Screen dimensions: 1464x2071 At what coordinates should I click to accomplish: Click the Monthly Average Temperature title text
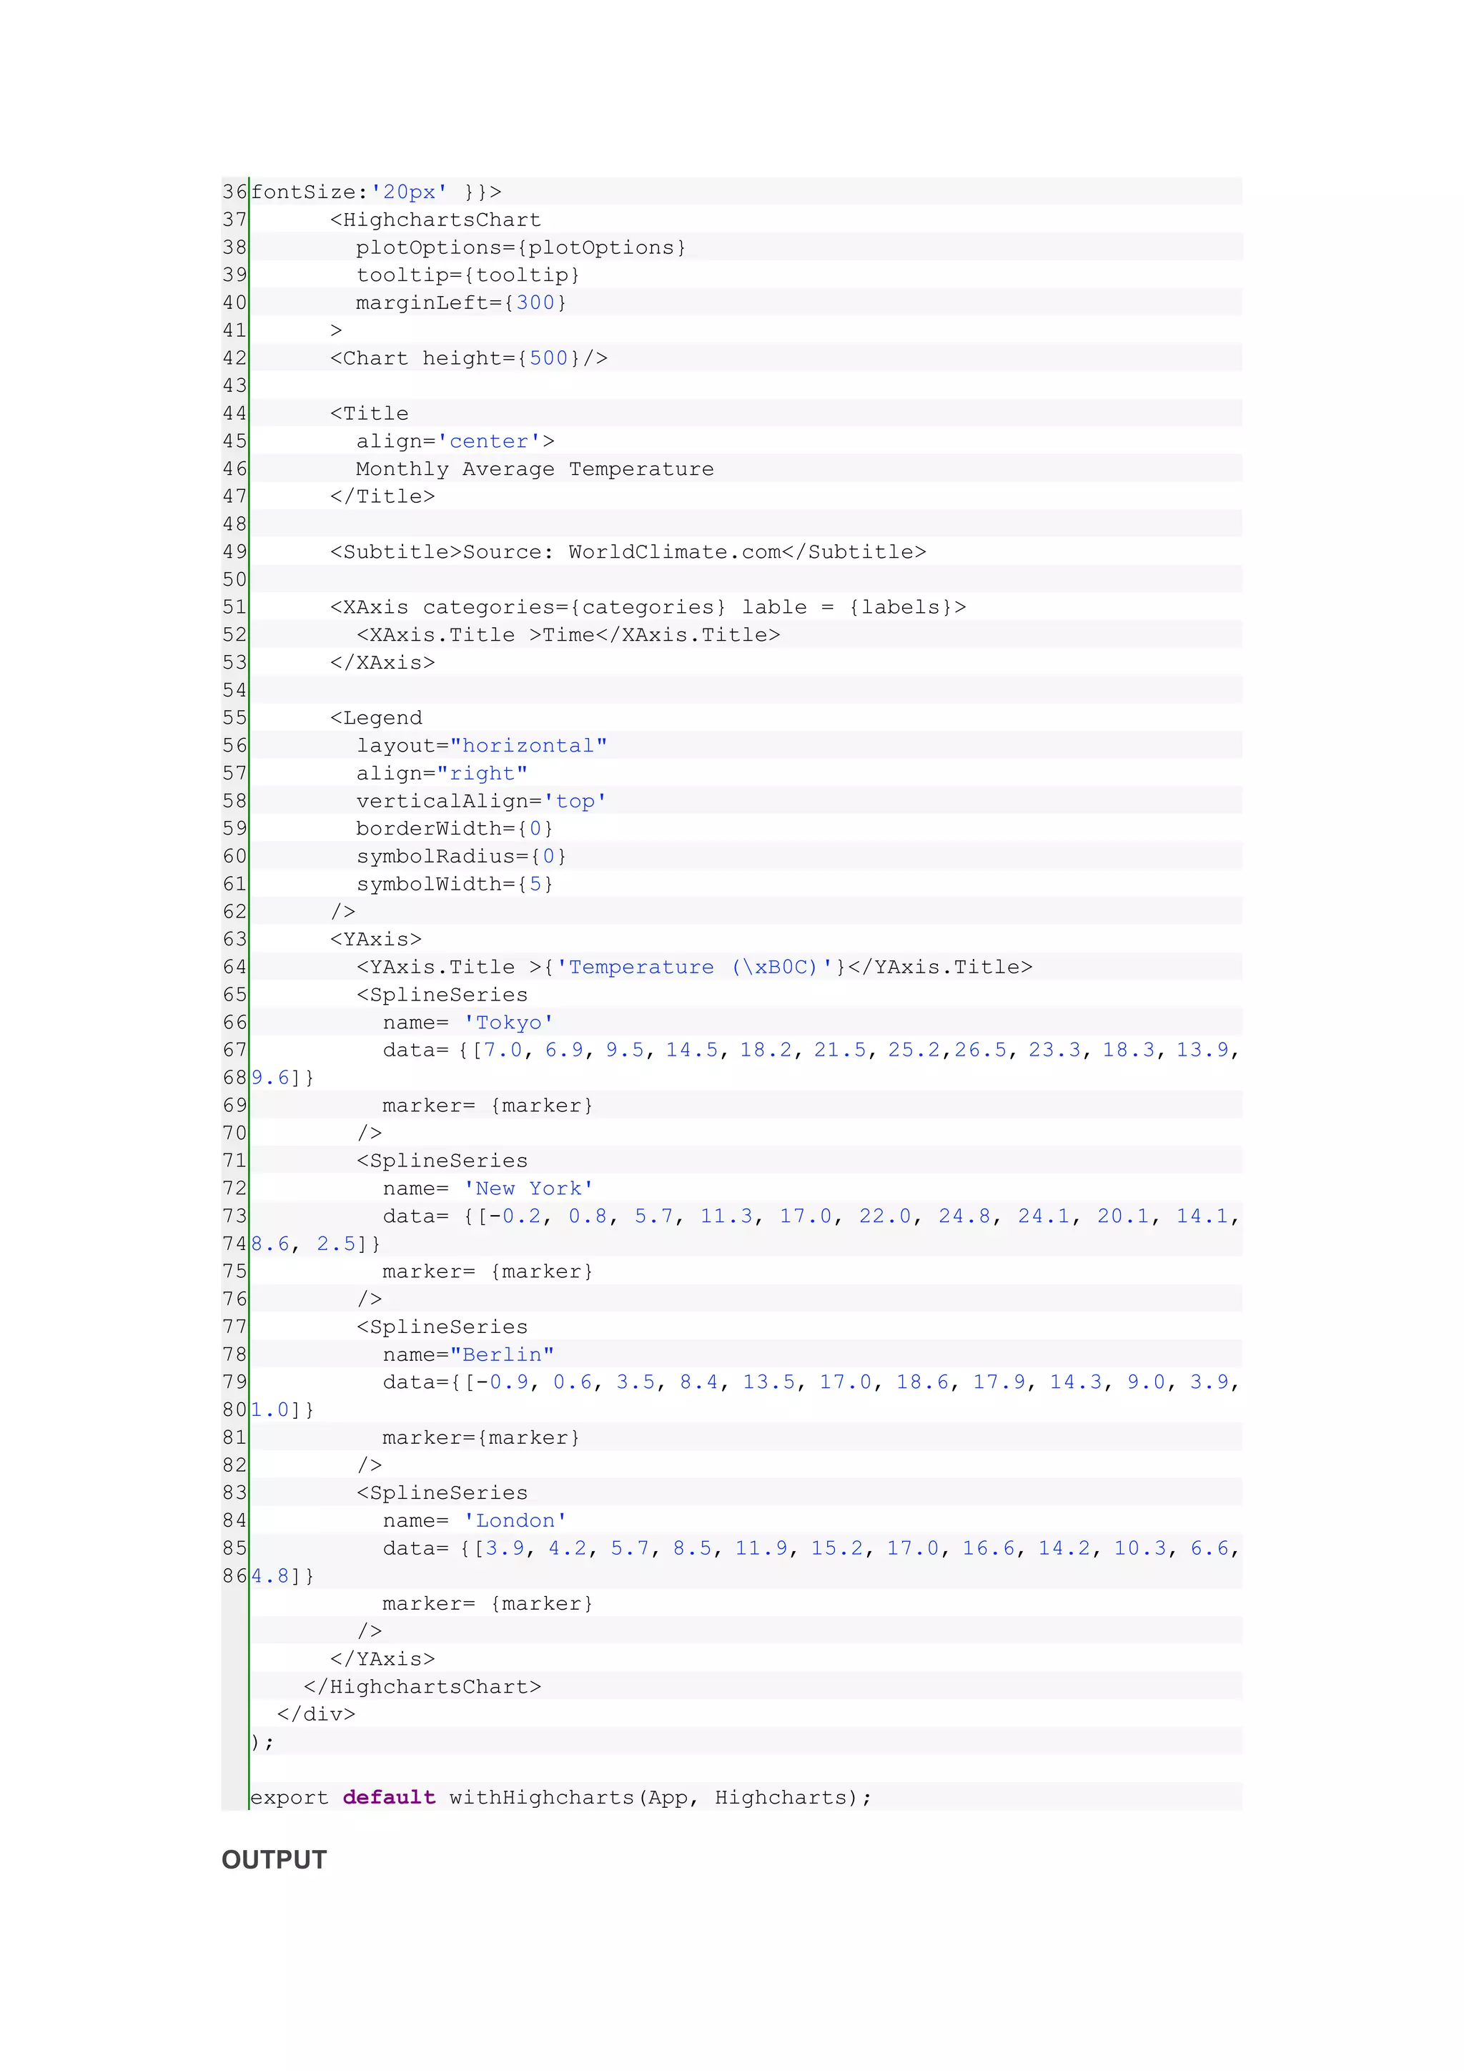pos(534,469)
